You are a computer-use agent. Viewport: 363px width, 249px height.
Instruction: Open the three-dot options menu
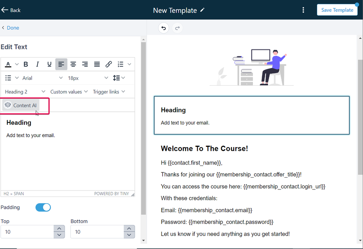tap(303, 10)
